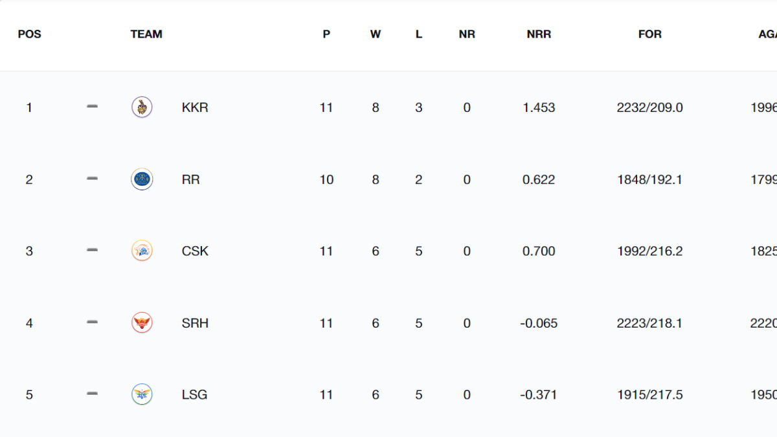Click SRH's NRR value -0.065
The width and height of the screenshot is (777, 437).
coord(539,323)
